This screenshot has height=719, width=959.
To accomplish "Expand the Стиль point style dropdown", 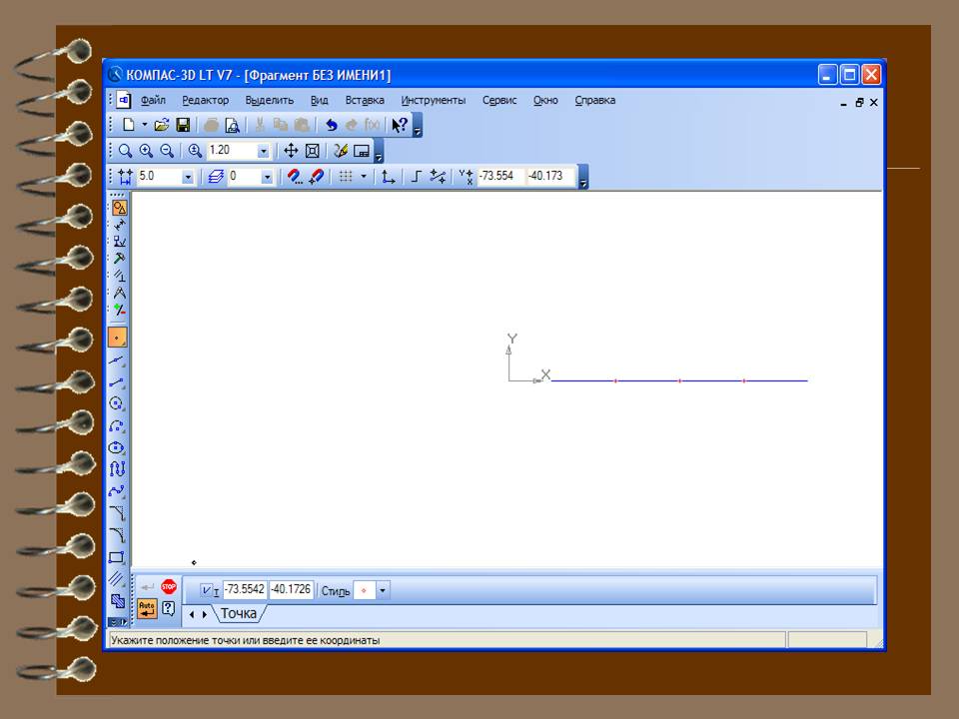I will pos(383,590).
